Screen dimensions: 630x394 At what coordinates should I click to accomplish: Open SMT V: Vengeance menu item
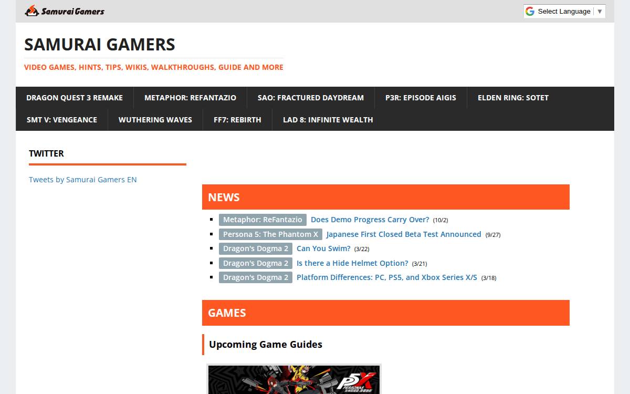(x=62, y=120)
